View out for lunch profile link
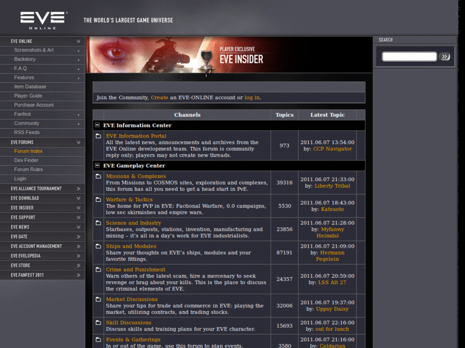 pyautogui.click(x=332, y=329)
